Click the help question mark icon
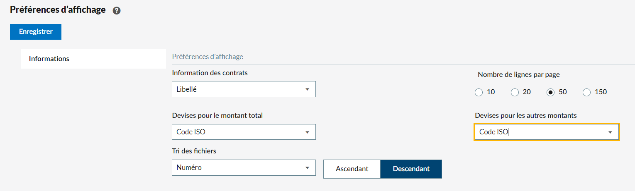This screenshot has width=635, height=191. tap(117, 11)
